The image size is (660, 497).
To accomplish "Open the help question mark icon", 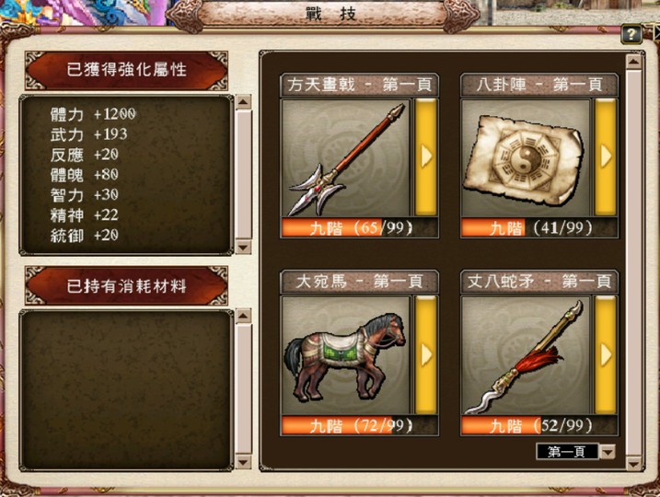I will 631,34.
